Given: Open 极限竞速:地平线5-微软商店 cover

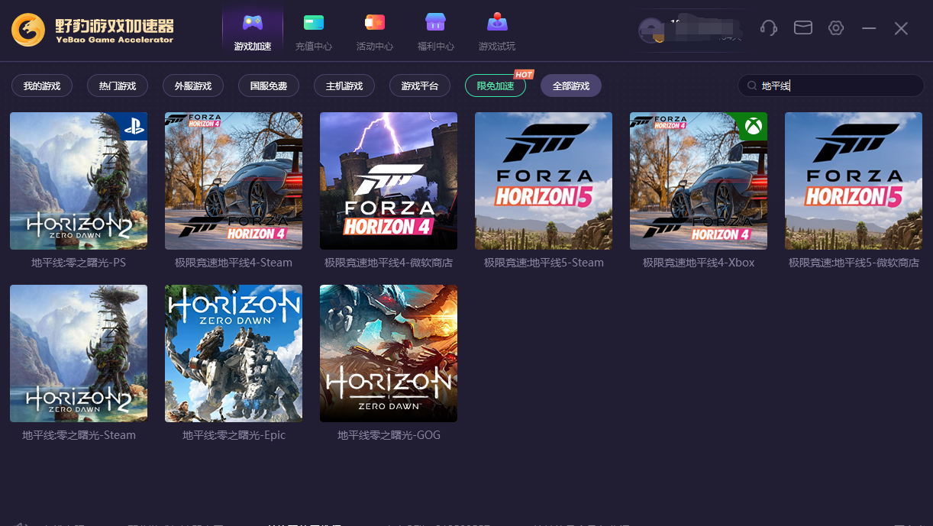Looking at the screenshot, I should coord(854,181).
